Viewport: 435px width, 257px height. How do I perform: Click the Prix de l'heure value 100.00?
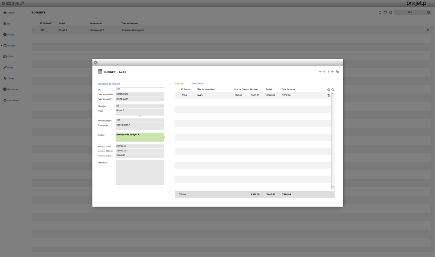[238, 95]
